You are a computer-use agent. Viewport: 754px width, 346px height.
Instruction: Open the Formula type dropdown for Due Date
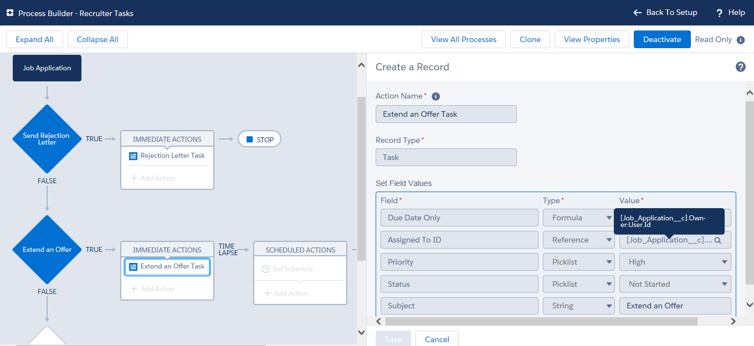point(578,218)
